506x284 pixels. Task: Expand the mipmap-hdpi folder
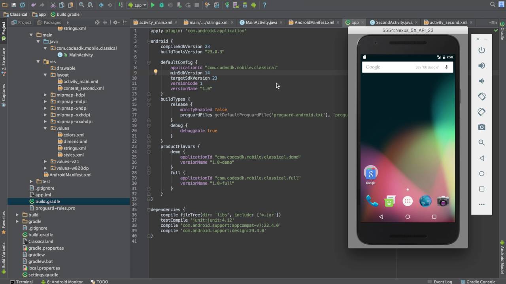click(x=45, y=95)
